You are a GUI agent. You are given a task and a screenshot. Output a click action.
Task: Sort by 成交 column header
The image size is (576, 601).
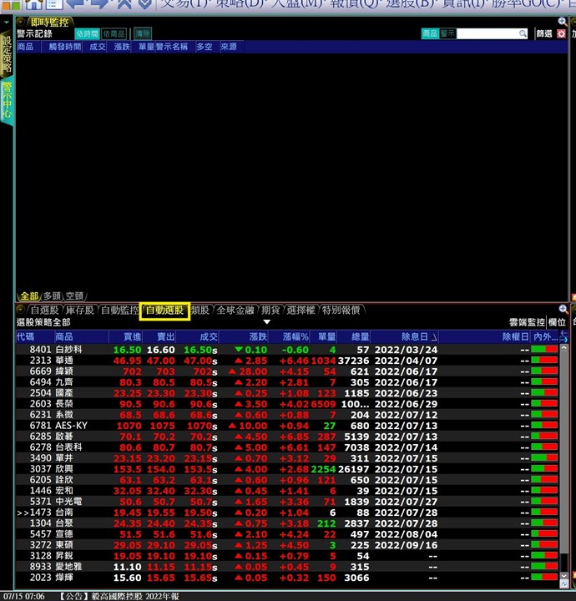[x=198, y=337]
